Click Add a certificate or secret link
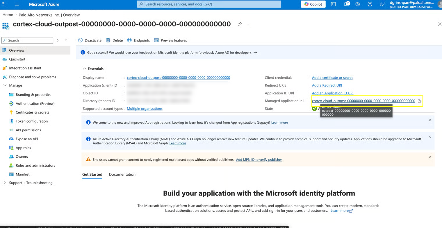Viewport: 442px width, 228px height. [x=332, y=78]
